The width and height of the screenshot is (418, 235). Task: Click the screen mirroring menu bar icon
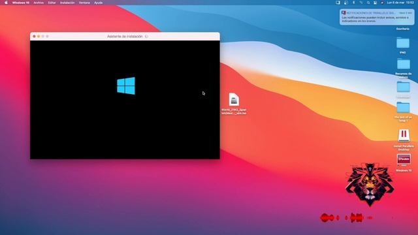click(x=338, y=3)
